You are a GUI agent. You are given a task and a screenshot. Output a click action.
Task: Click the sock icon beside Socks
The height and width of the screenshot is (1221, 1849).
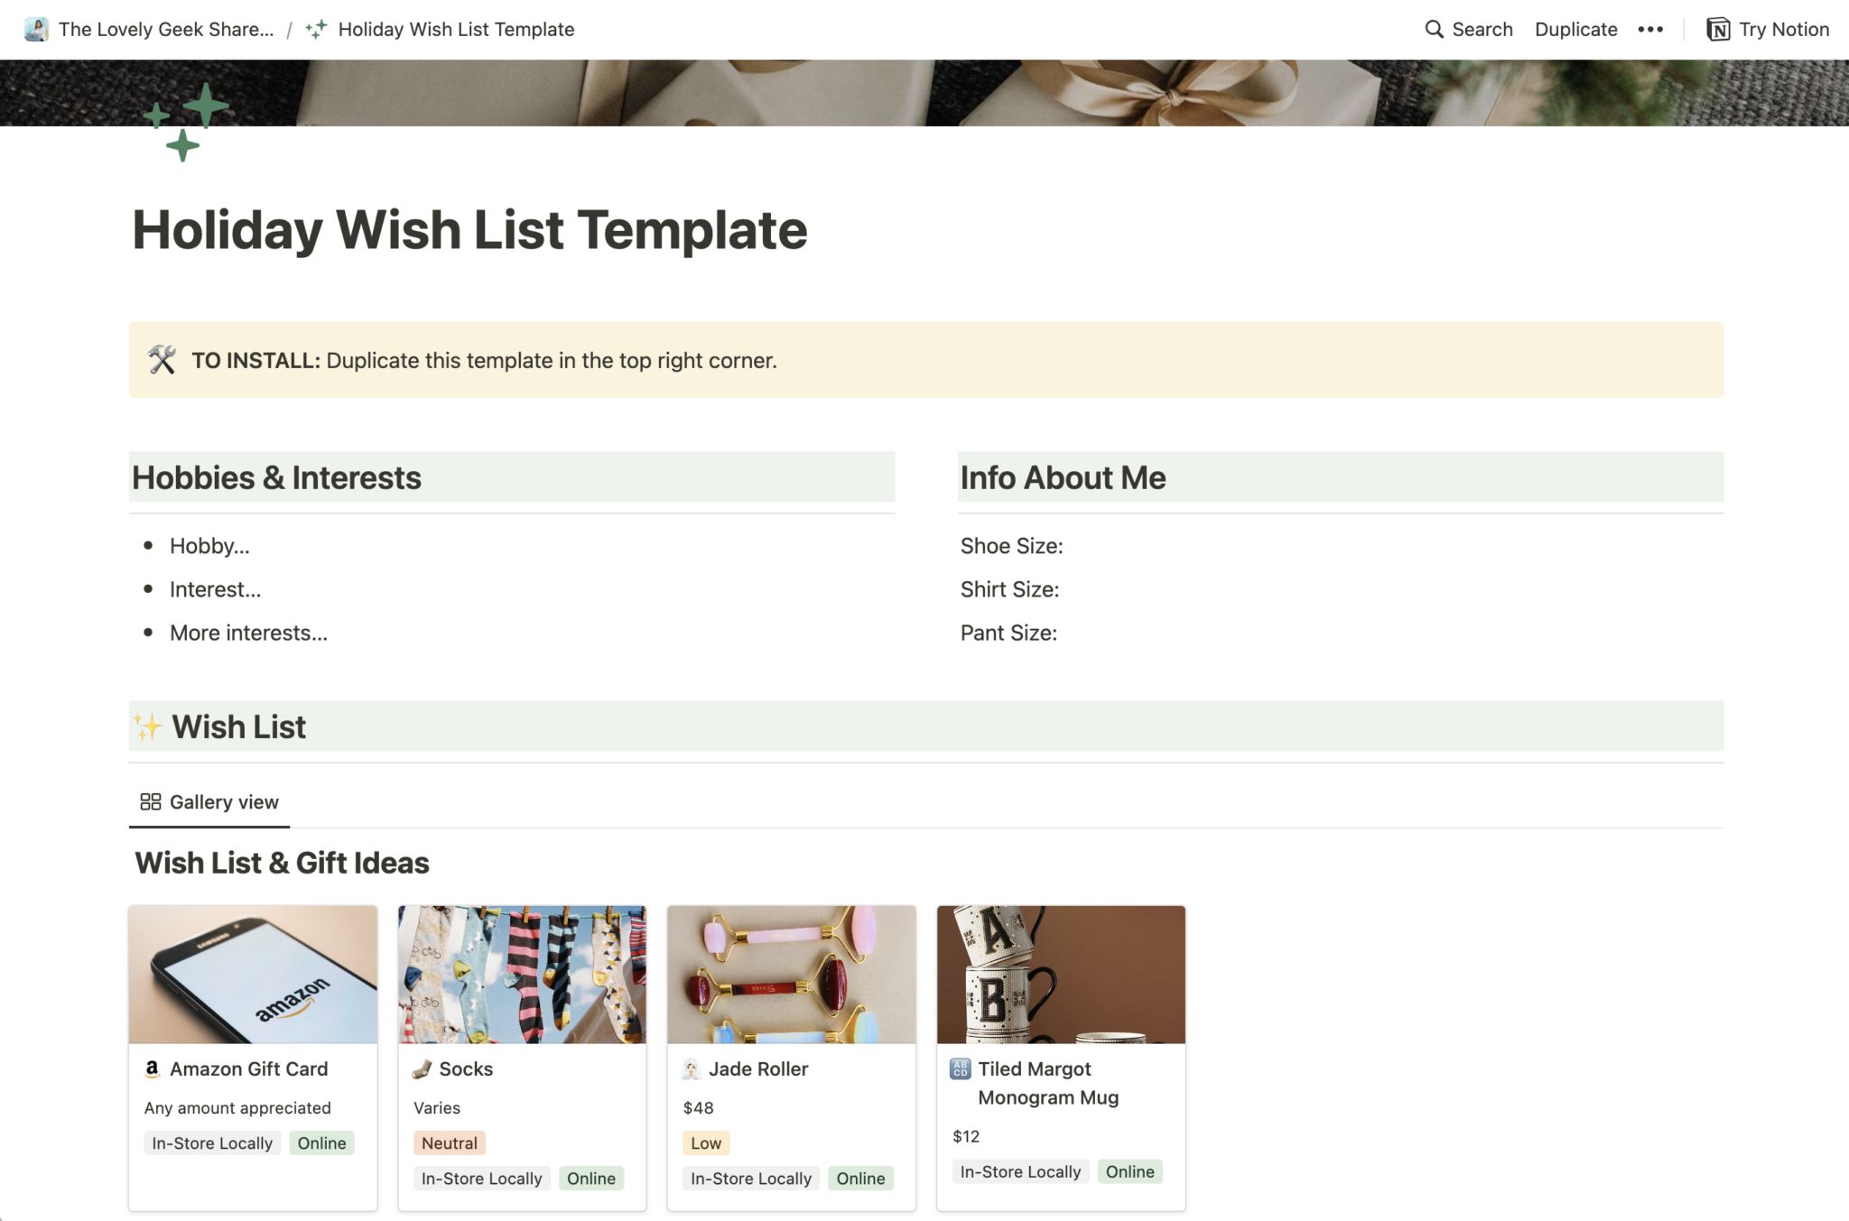(x=422, y=1068)
